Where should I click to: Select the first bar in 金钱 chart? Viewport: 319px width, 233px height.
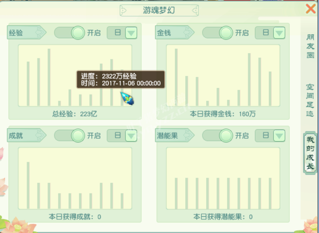pyautogui.click(x=176, y=77)
